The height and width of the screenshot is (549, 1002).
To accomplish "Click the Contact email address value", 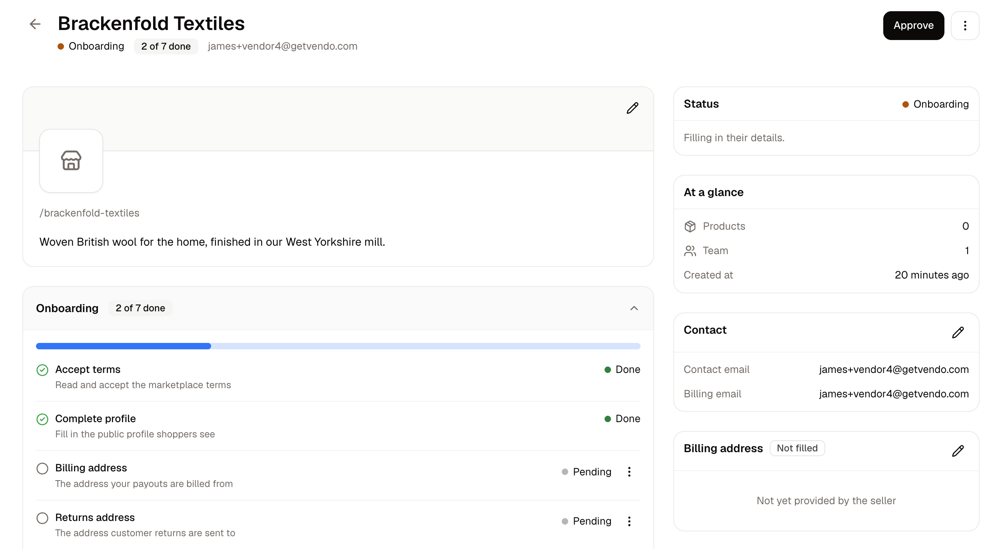I will pos(894,369).
